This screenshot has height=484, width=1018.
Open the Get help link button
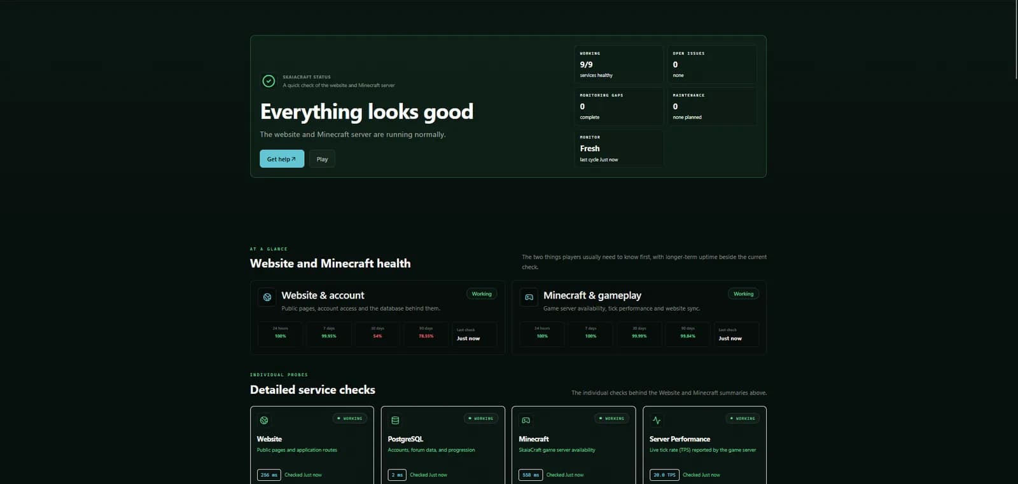click(282, 159)
